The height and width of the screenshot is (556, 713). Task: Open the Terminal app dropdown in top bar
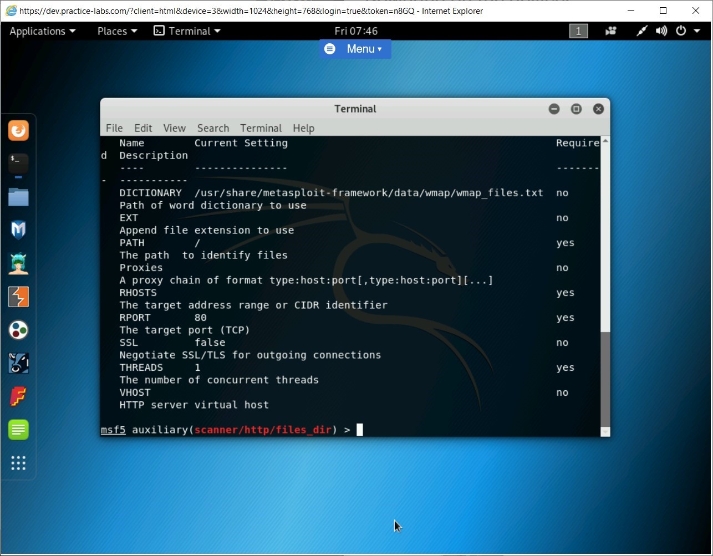point(187,31)
